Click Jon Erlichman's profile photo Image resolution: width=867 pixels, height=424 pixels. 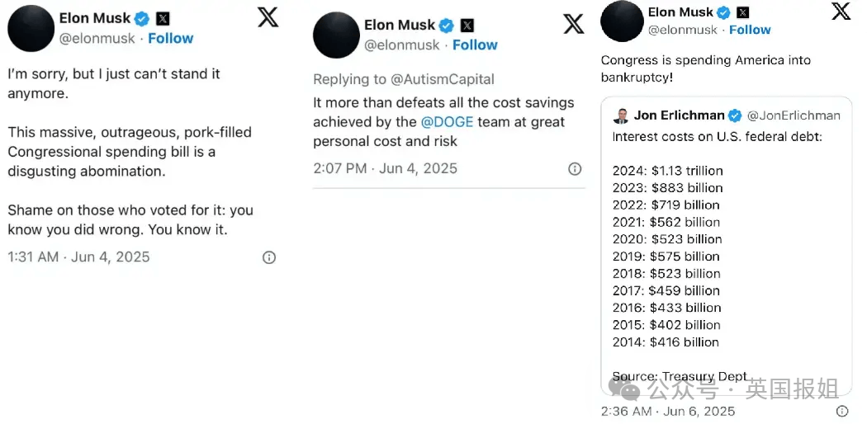coord(620,116)
